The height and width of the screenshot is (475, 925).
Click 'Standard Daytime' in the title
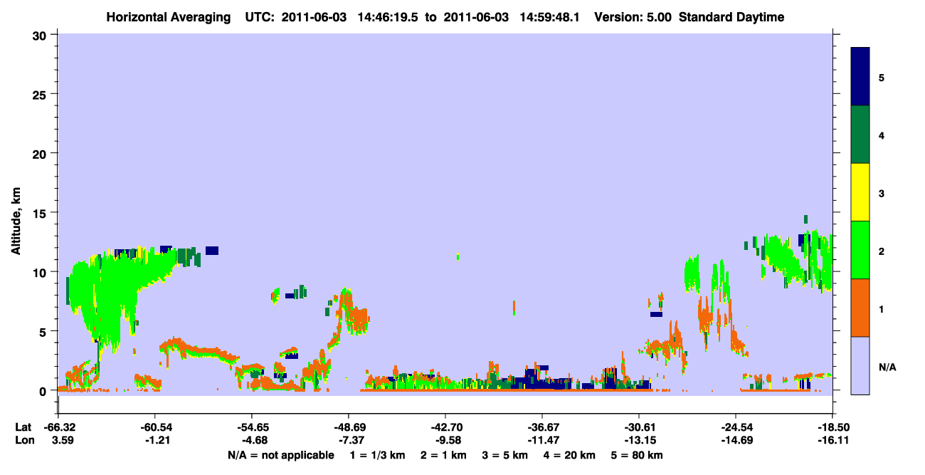pyautogui.click(x=731, y=17)
